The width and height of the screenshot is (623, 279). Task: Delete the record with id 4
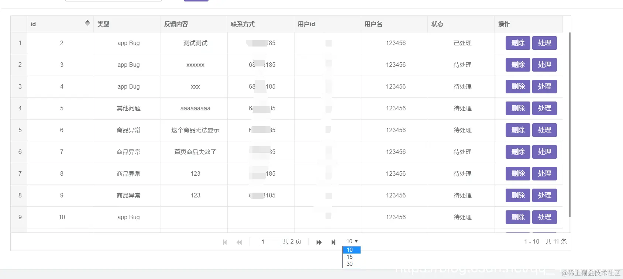[518, 86]
